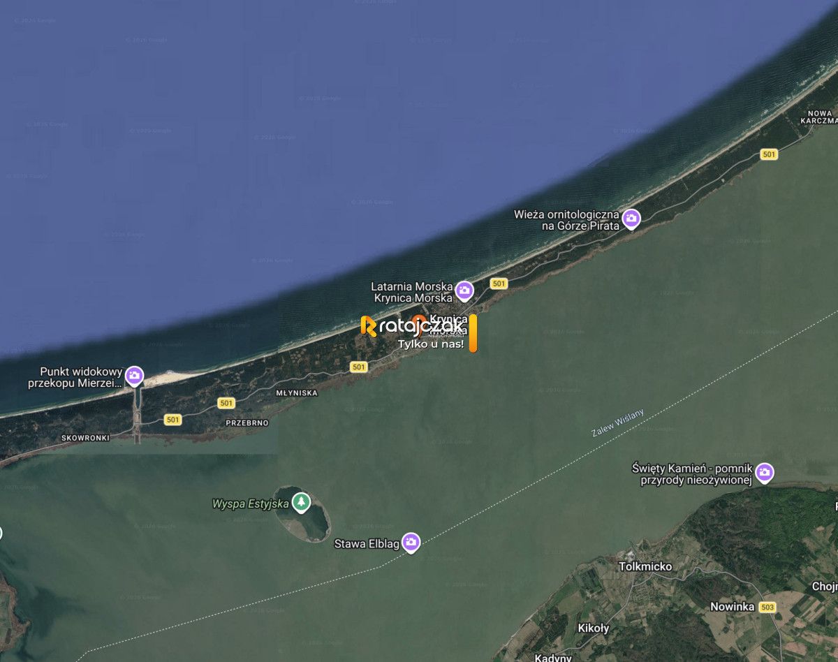Open the Punkt widokowy przekopu Mierzei camera marker
The height and width of the screenshot is (662, 838).
134,376
